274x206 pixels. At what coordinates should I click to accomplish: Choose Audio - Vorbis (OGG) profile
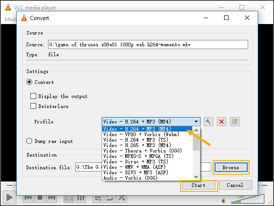pyautogui.click(x=147, y=178)
